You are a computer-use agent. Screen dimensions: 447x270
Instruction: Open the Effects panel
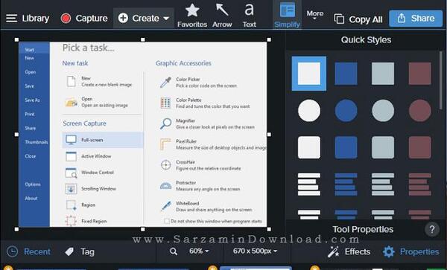[x=349, y=251]
